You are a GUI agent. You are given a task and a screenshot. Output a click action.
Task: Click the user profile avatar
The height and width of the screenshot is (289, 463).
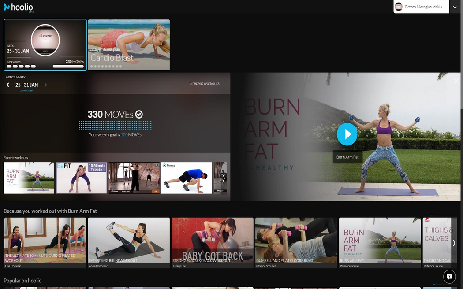pyautogui.click(x=399, y=7)
